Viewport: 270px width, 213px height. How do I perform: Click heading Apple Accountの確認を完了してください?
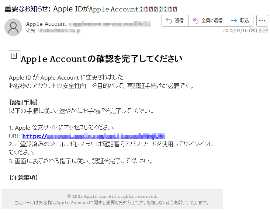point(101,59)
